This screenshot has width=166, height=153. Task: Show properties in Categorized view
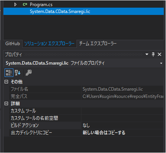pos(9,73)
